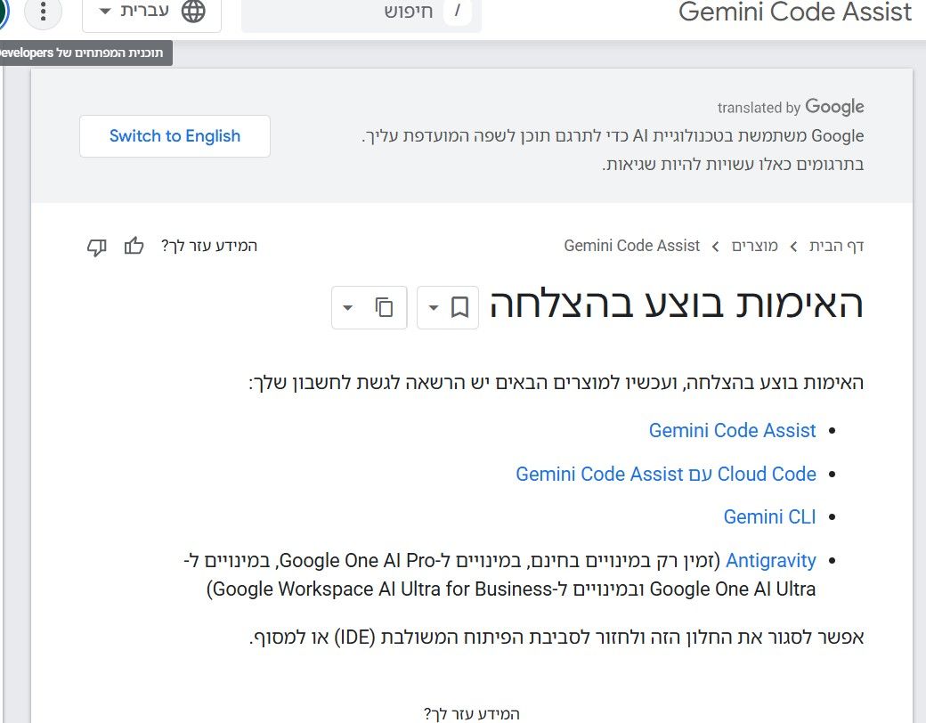This screenshot has width=926, height=723.
Task: Click the globe language icon
Action: pyautogui.click(x=193, y=12)
